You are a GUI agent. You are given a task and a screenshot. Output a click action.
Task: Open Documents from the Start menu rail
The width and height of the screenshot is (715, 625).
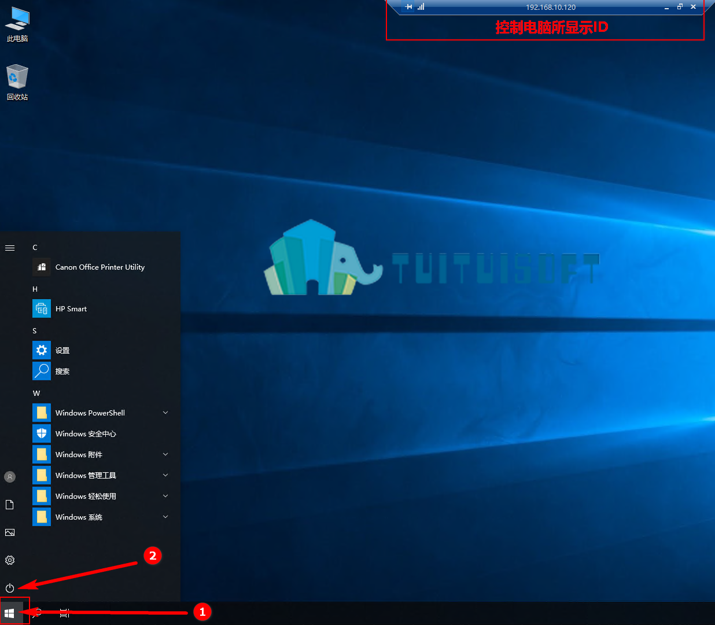click(10, 505)
